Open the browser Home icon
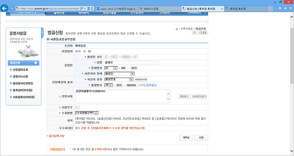The width and height of the screenshot is (294, 156). click(x=280, y=8)
